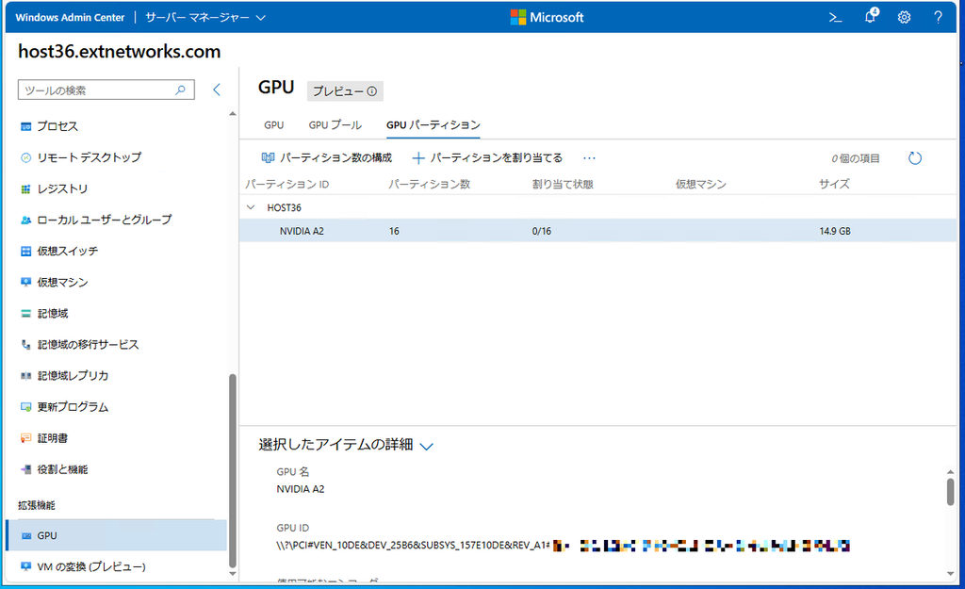Switch to the GPU プール tab

pyautogui.click(x=335, y=125)
